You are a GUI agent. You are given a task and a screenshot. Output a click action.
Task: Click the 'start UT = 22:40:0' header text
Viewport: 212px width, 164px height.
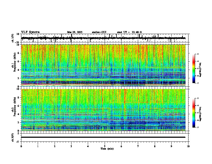pos(129,32)
